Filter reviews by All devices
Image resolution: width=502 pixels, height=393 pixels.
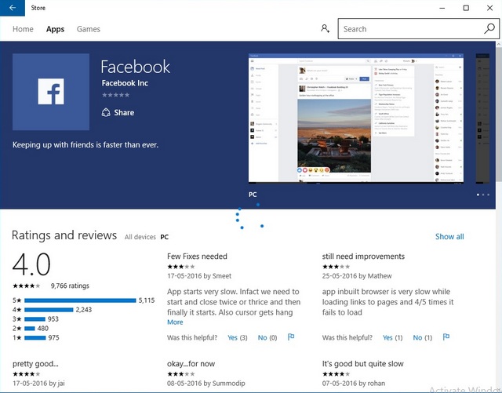(140, 237)
